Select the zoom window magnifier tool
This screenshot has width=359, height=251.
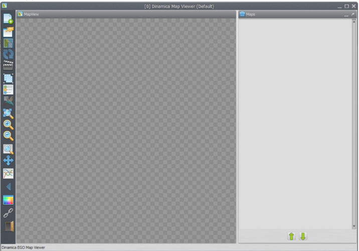[8, 149]
